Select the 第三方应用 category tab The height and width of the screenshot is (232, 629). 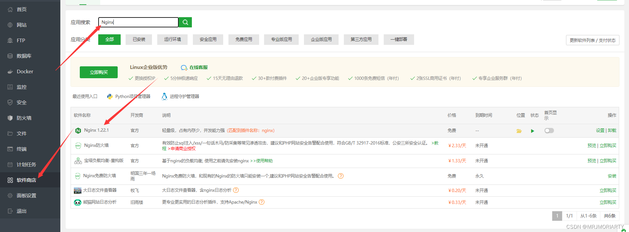click(x=361, y=39)
